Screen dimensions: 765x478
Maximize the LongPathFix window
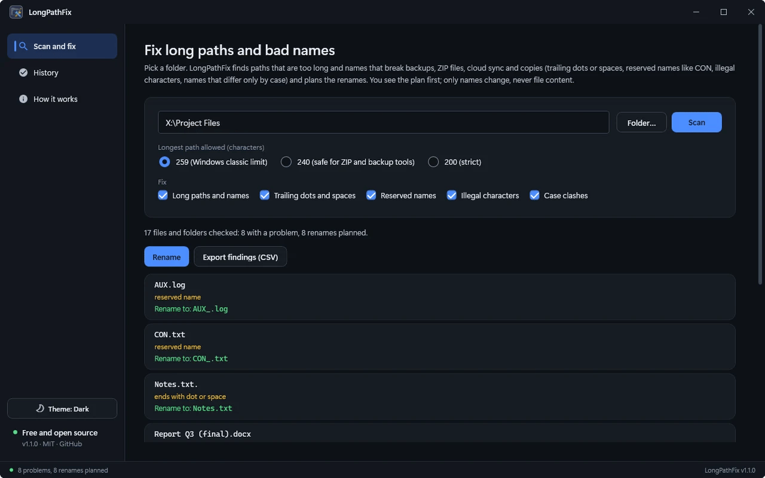click(x=724, y=12)
